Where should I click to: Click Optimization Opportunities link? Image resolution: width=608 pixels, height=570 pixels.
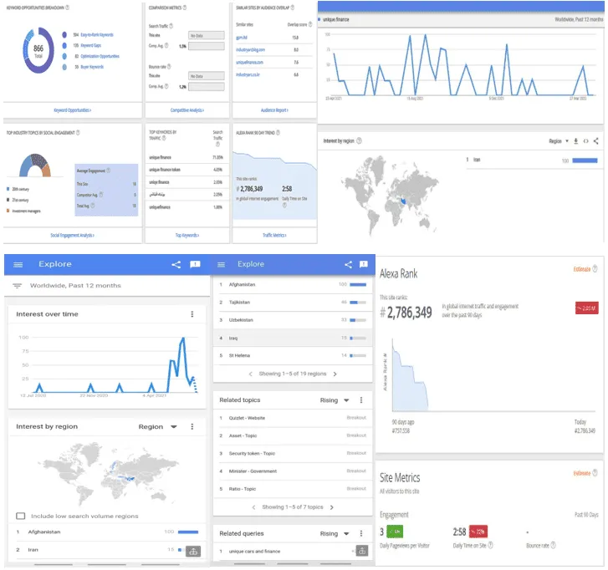(x=100, y=57)
